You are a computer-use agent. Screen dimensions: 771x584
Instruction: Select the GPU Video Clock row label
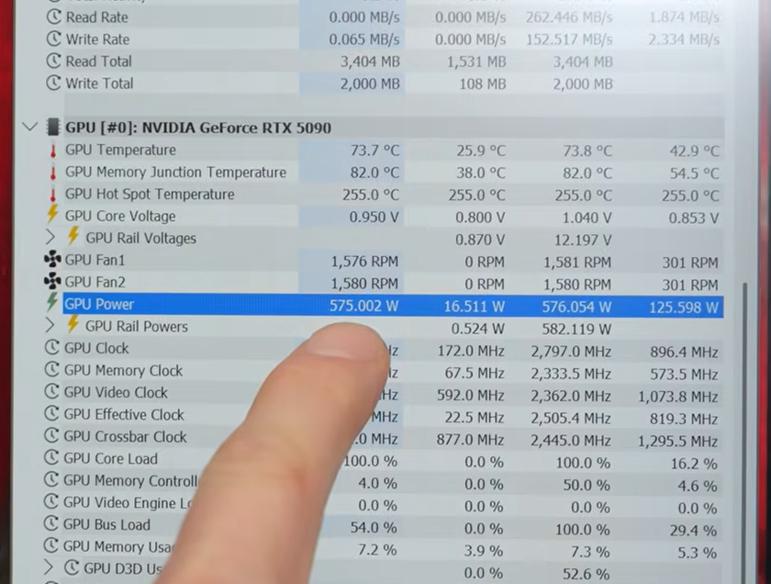(116, 393)
